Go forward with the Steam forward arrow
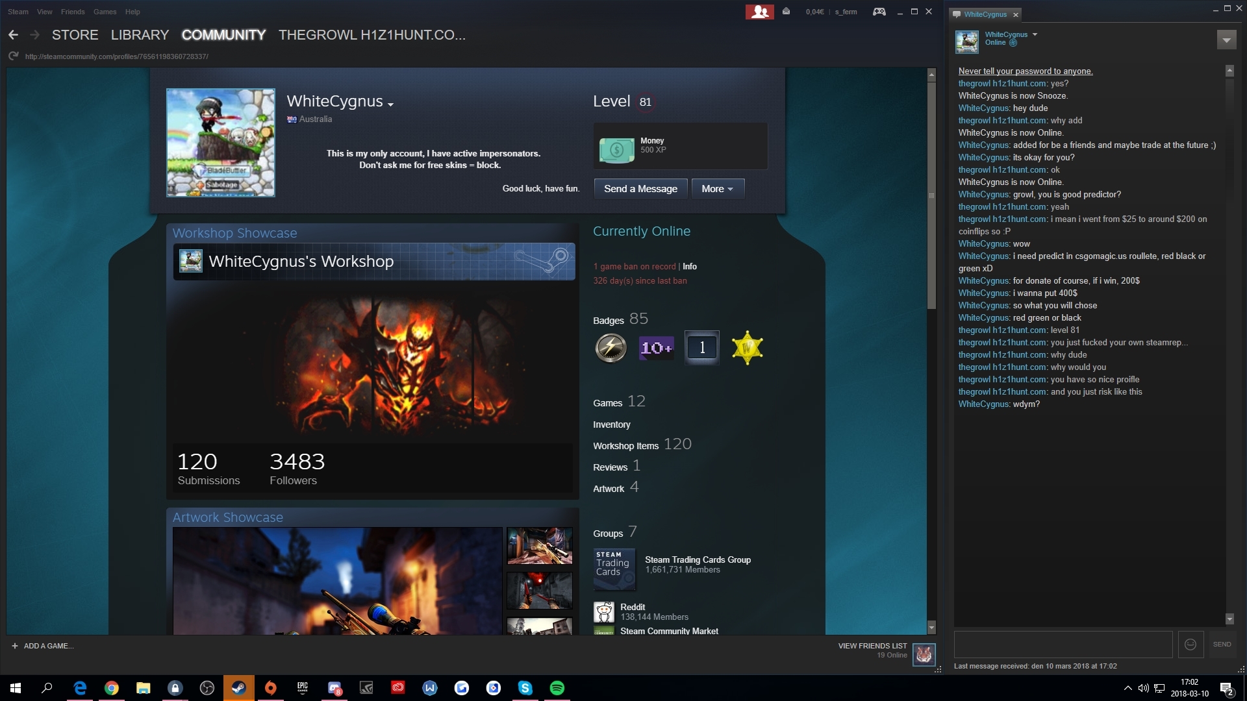Image resolution: width=1247 pixels, height=701 pixels. [35, 35]
